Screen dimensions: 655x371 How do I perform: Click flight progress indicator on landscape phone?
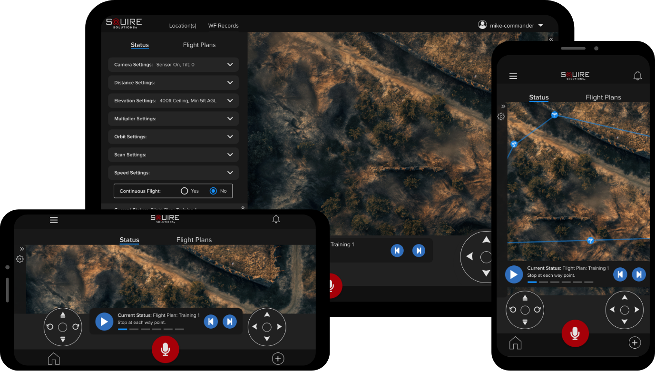[151, 329]
